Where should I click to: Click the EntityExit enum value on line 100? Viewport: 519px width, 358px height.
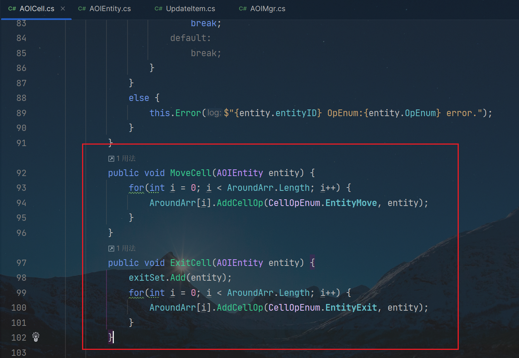coord(351,307)
